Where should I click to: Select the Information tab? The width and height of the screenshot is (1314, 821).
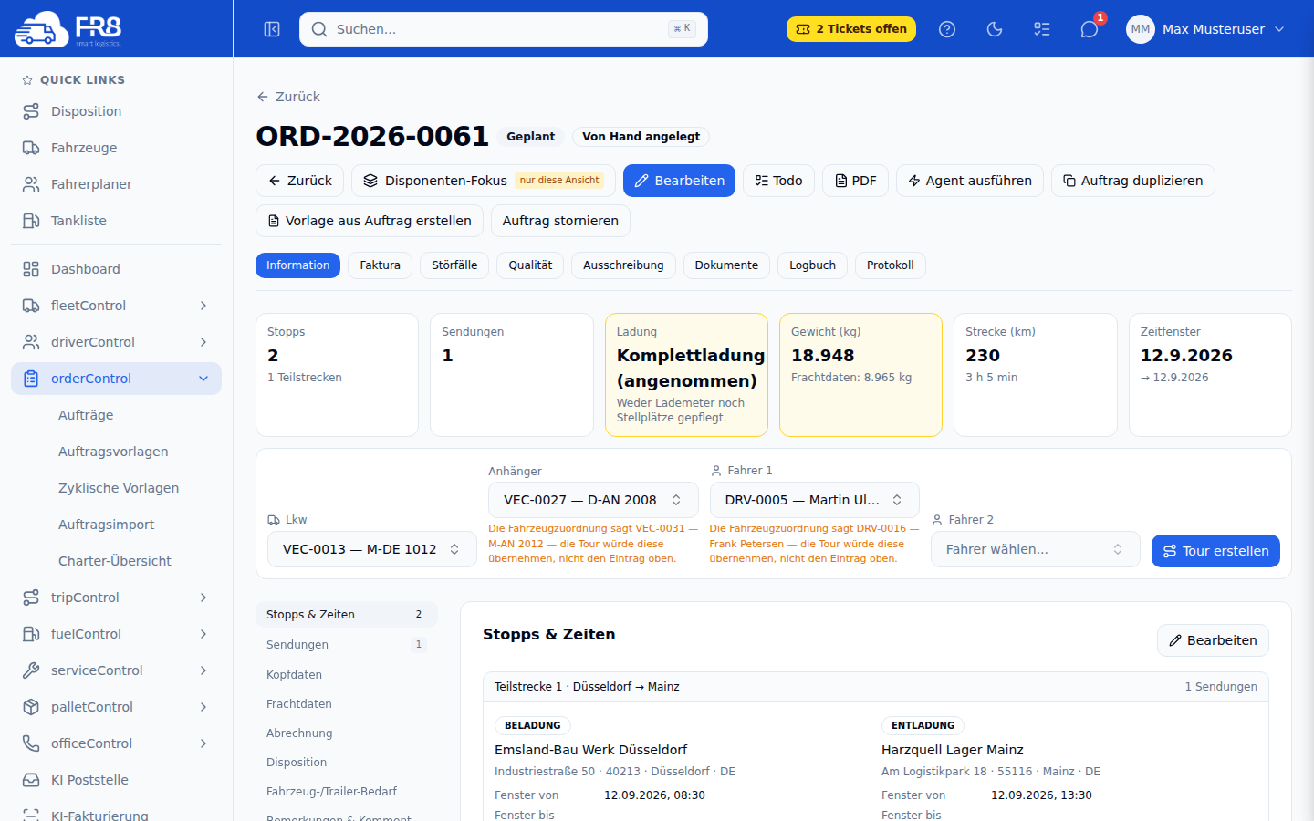tap(297, 265)
